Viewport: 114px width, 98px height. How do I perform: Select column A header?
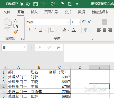[x=19, y=67]
